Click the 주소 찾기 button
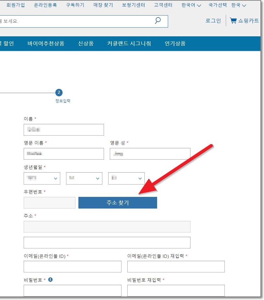Screen dimensions: 264x300 click(118, 203)
